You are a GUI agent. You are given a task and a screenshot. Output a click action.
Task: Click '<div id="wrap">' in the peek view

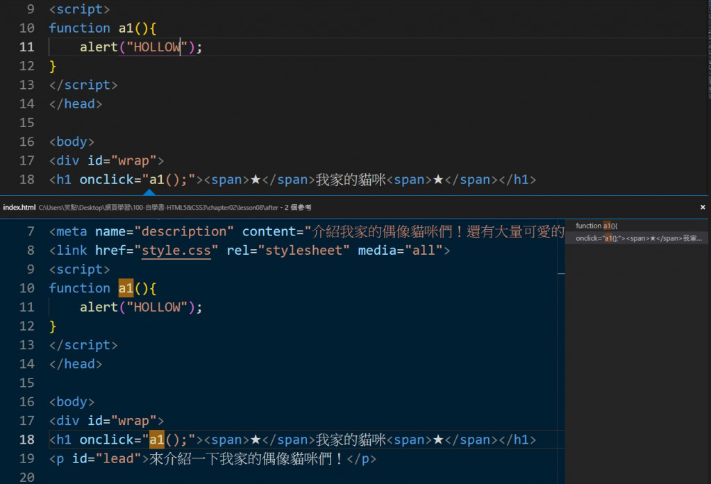click(x=106, y=421)
